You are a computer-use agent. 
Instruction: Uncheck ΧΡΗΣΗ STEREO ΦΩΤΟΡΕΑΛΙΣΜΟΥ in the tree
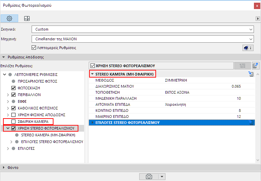[13, 128]
